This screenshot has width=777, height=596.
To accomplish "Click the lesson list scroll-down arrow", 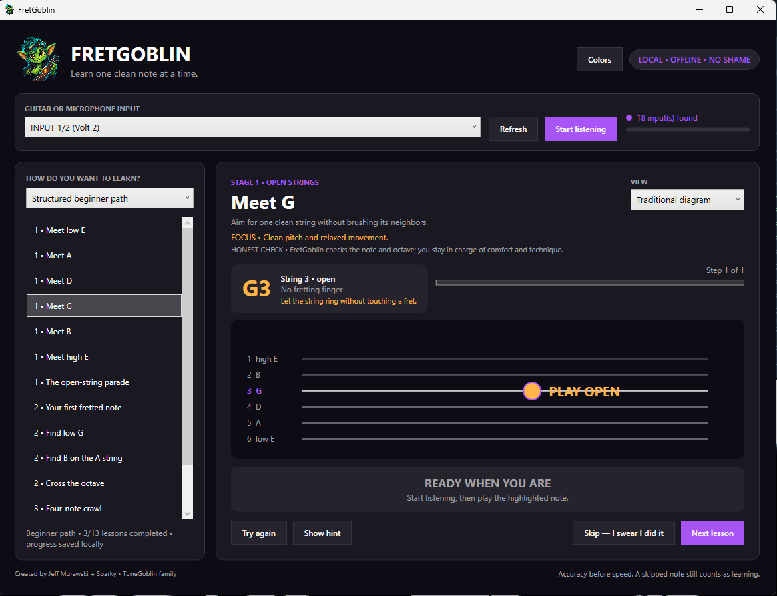I will [x=188, y=513].
